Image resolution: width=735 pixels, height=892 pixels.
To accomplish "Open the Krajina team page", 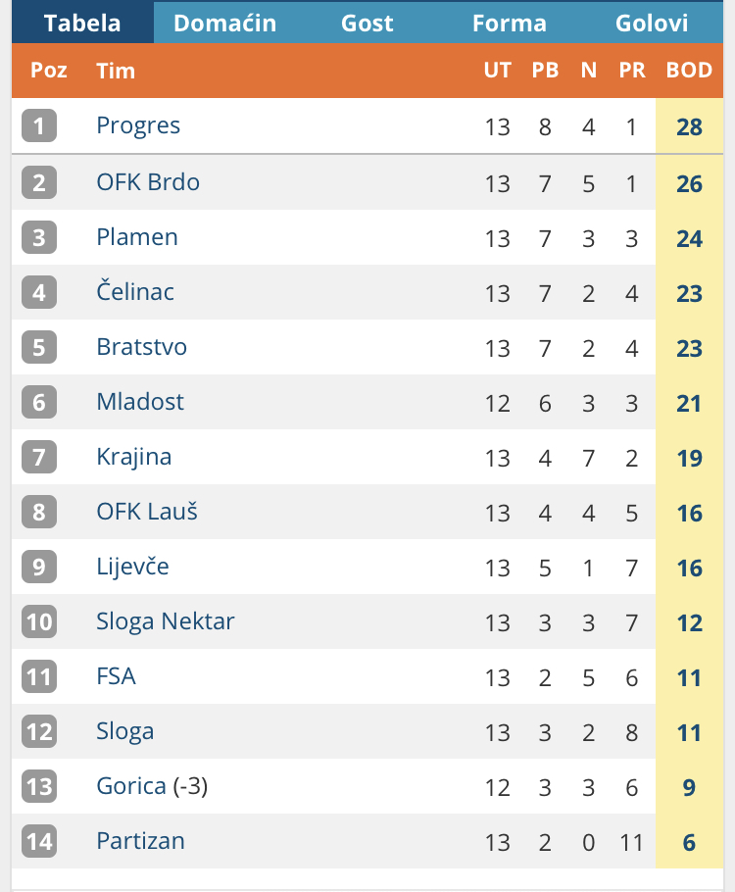I will [x=134, y=456].
